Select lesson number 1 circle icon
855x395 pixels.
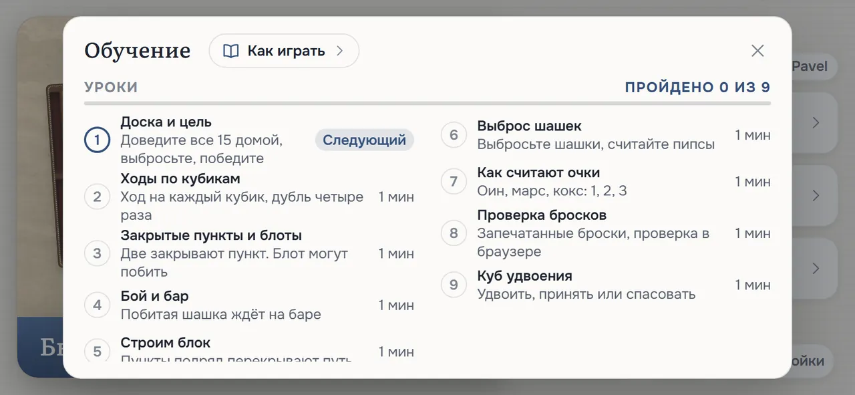coord(97,140)
